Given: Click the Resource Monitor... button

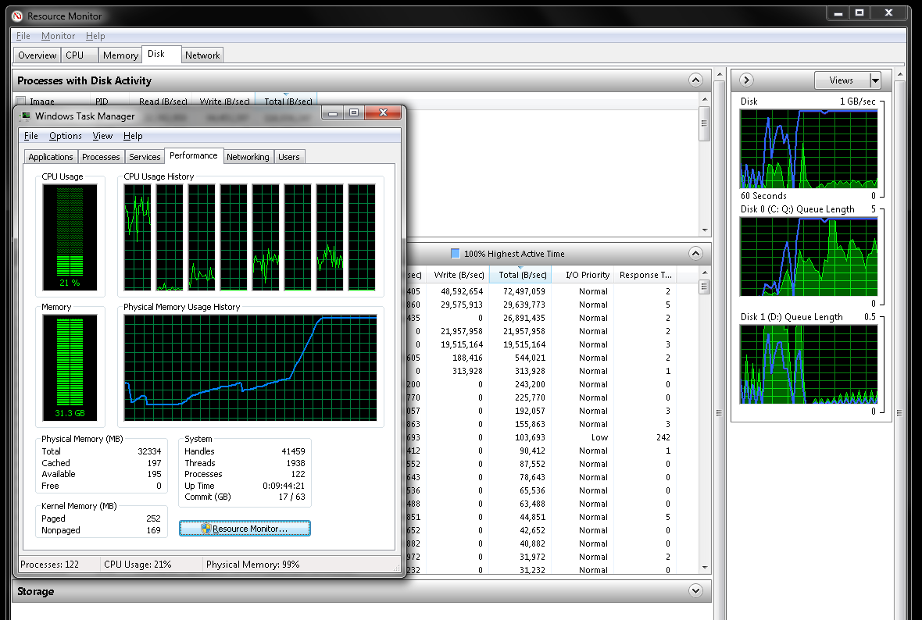Looking at the screenshot, I should pyautogui.click(x=245, y=529).
